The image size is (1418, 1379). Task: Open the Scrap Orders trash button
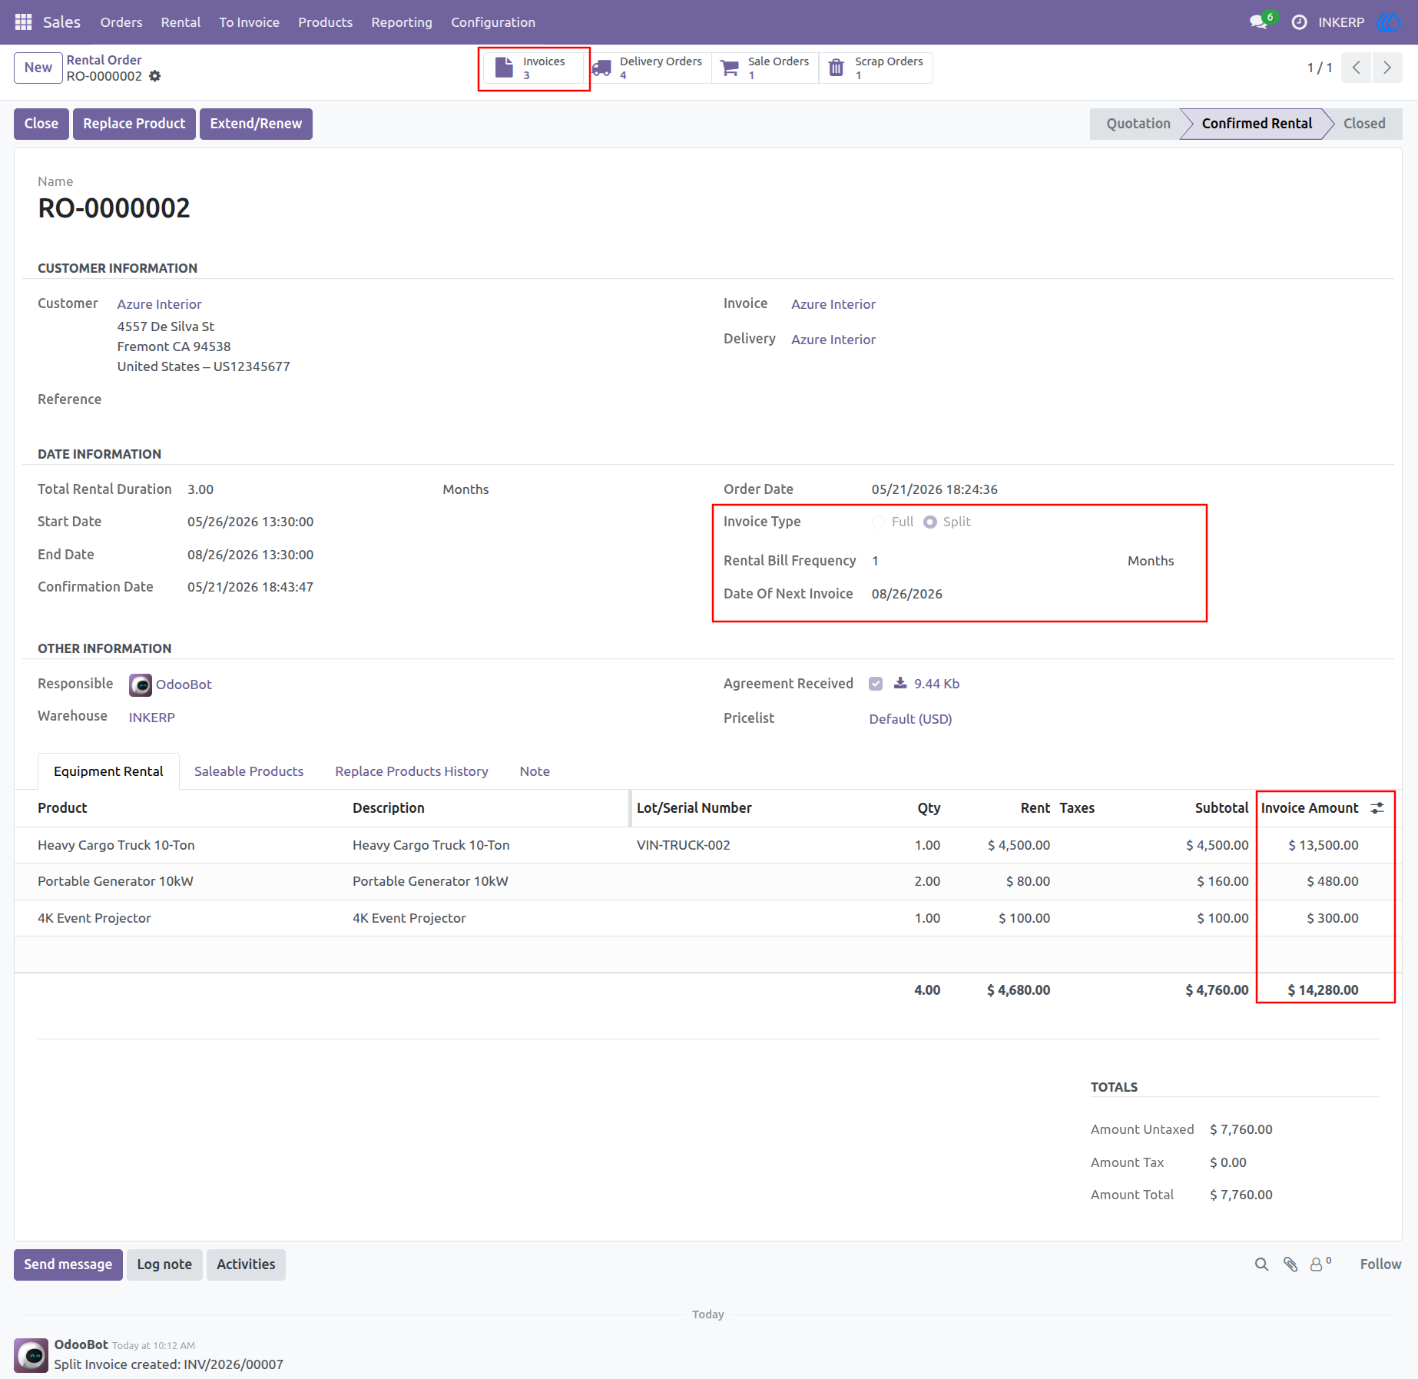(x=876, y=68)
